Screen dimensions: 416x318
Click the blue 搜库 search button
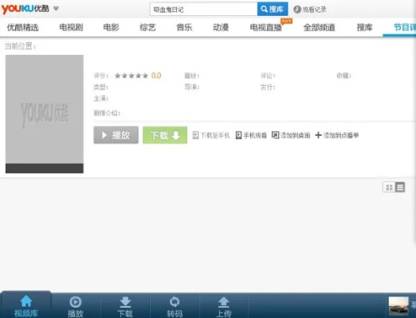pos(273,10)
